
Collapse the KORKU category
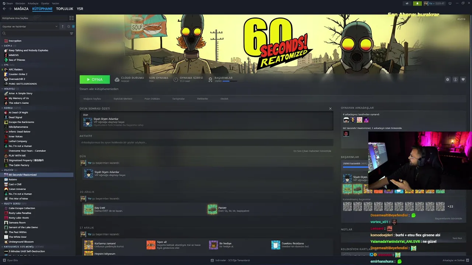(3, 108)
